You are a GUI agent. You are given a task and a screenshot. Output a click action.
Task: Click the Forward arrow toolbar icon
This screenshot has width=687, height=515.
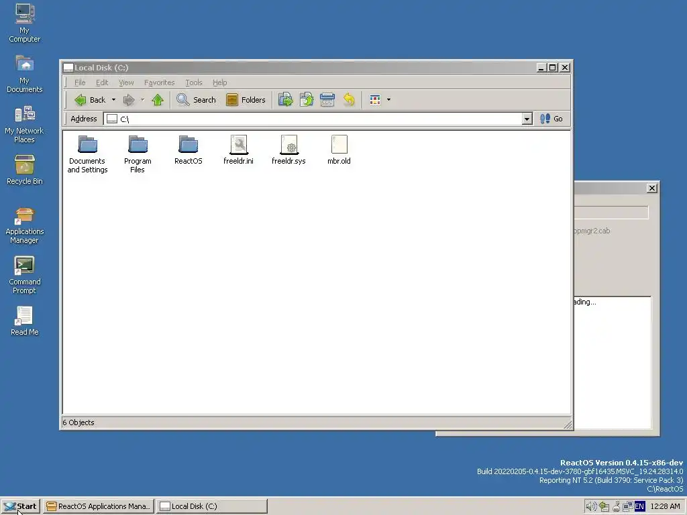[128, 100]
